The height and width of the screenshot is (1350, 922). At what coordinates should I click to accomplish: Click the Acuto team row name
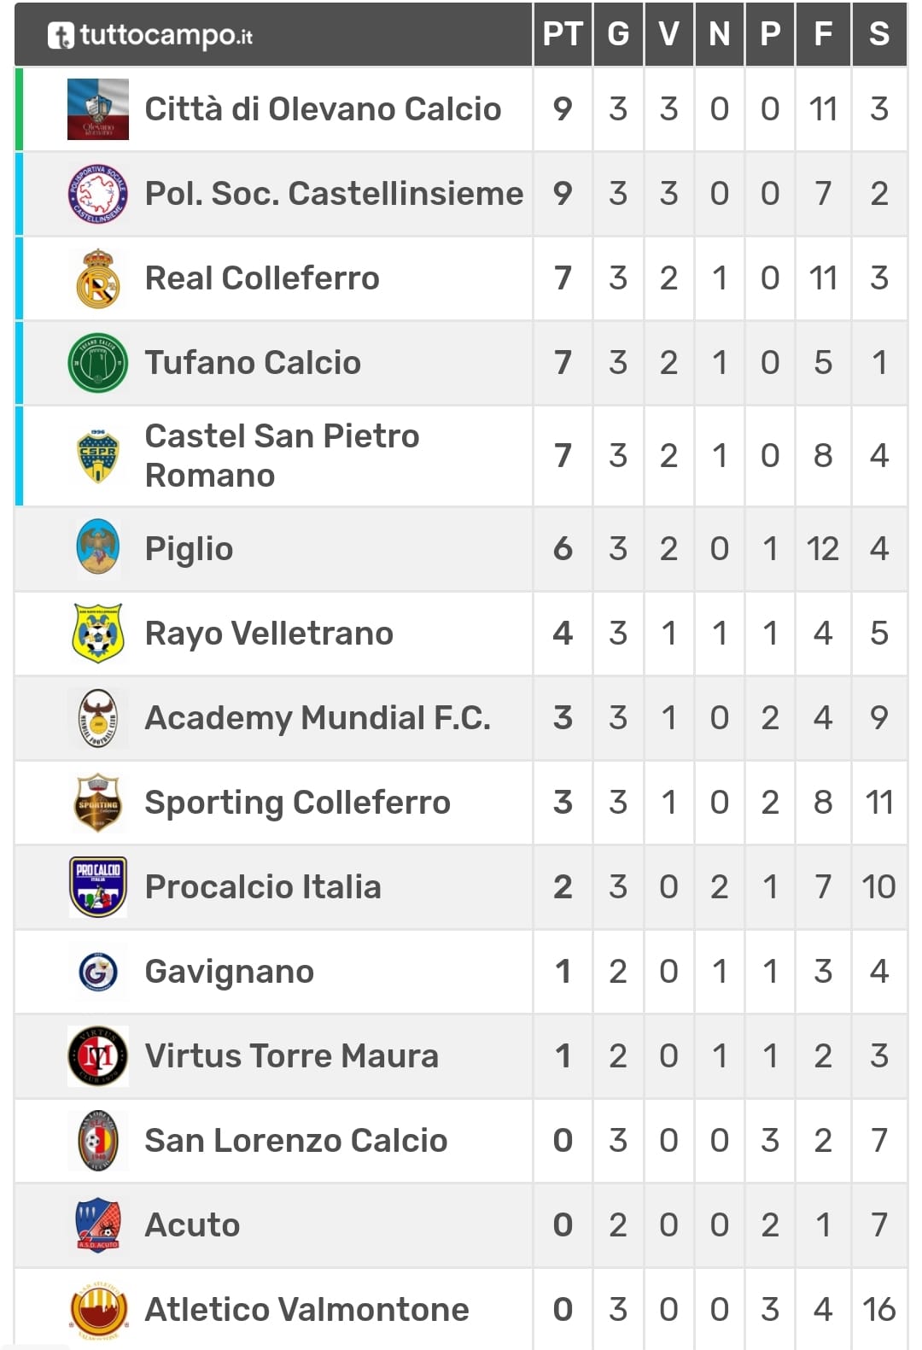pyautogui.click(x=193, y=1225)
